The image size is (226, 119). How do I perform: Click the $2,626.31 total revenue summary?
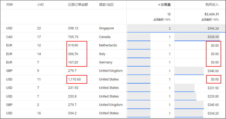212,14
